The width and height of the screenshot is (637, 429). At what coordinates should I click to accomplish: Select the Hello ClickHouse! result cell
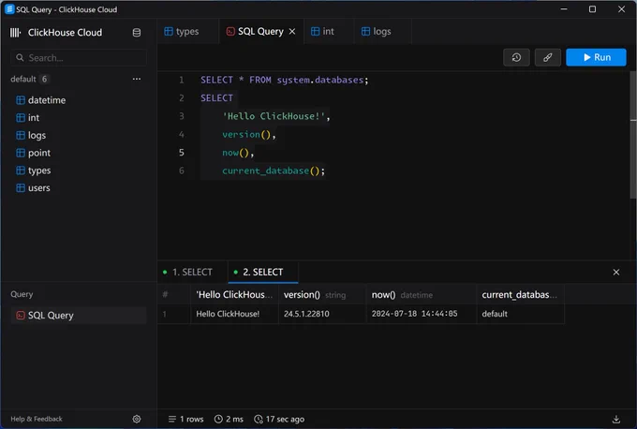pos(234,314)
